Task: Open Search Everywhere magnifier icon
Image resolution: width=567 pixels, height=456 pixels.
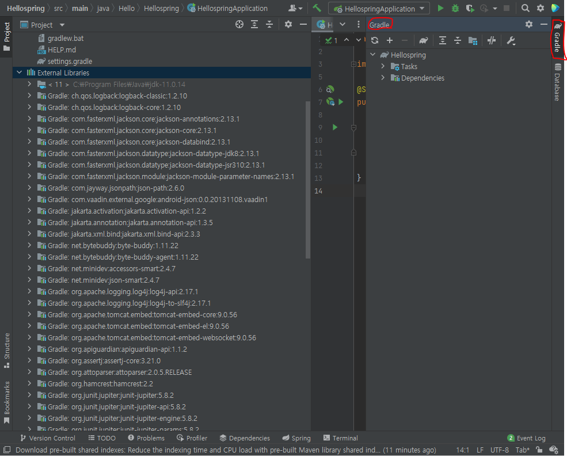Action: click(x=525, y=8)
